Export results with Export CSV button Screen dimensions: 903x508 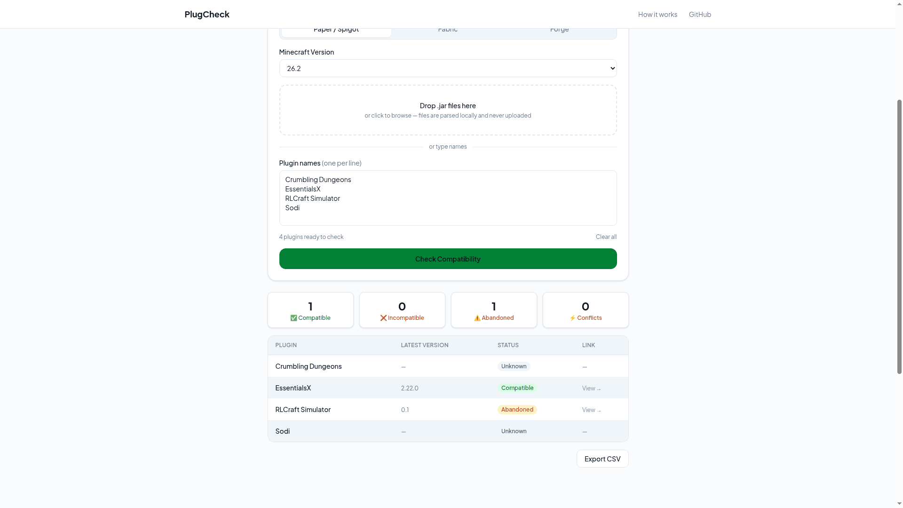602,459
